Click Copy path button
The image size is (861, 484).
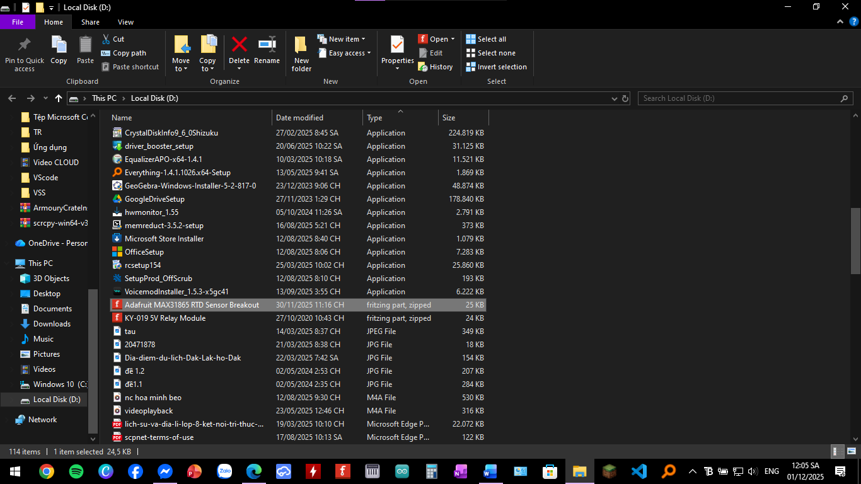[124, 53]
